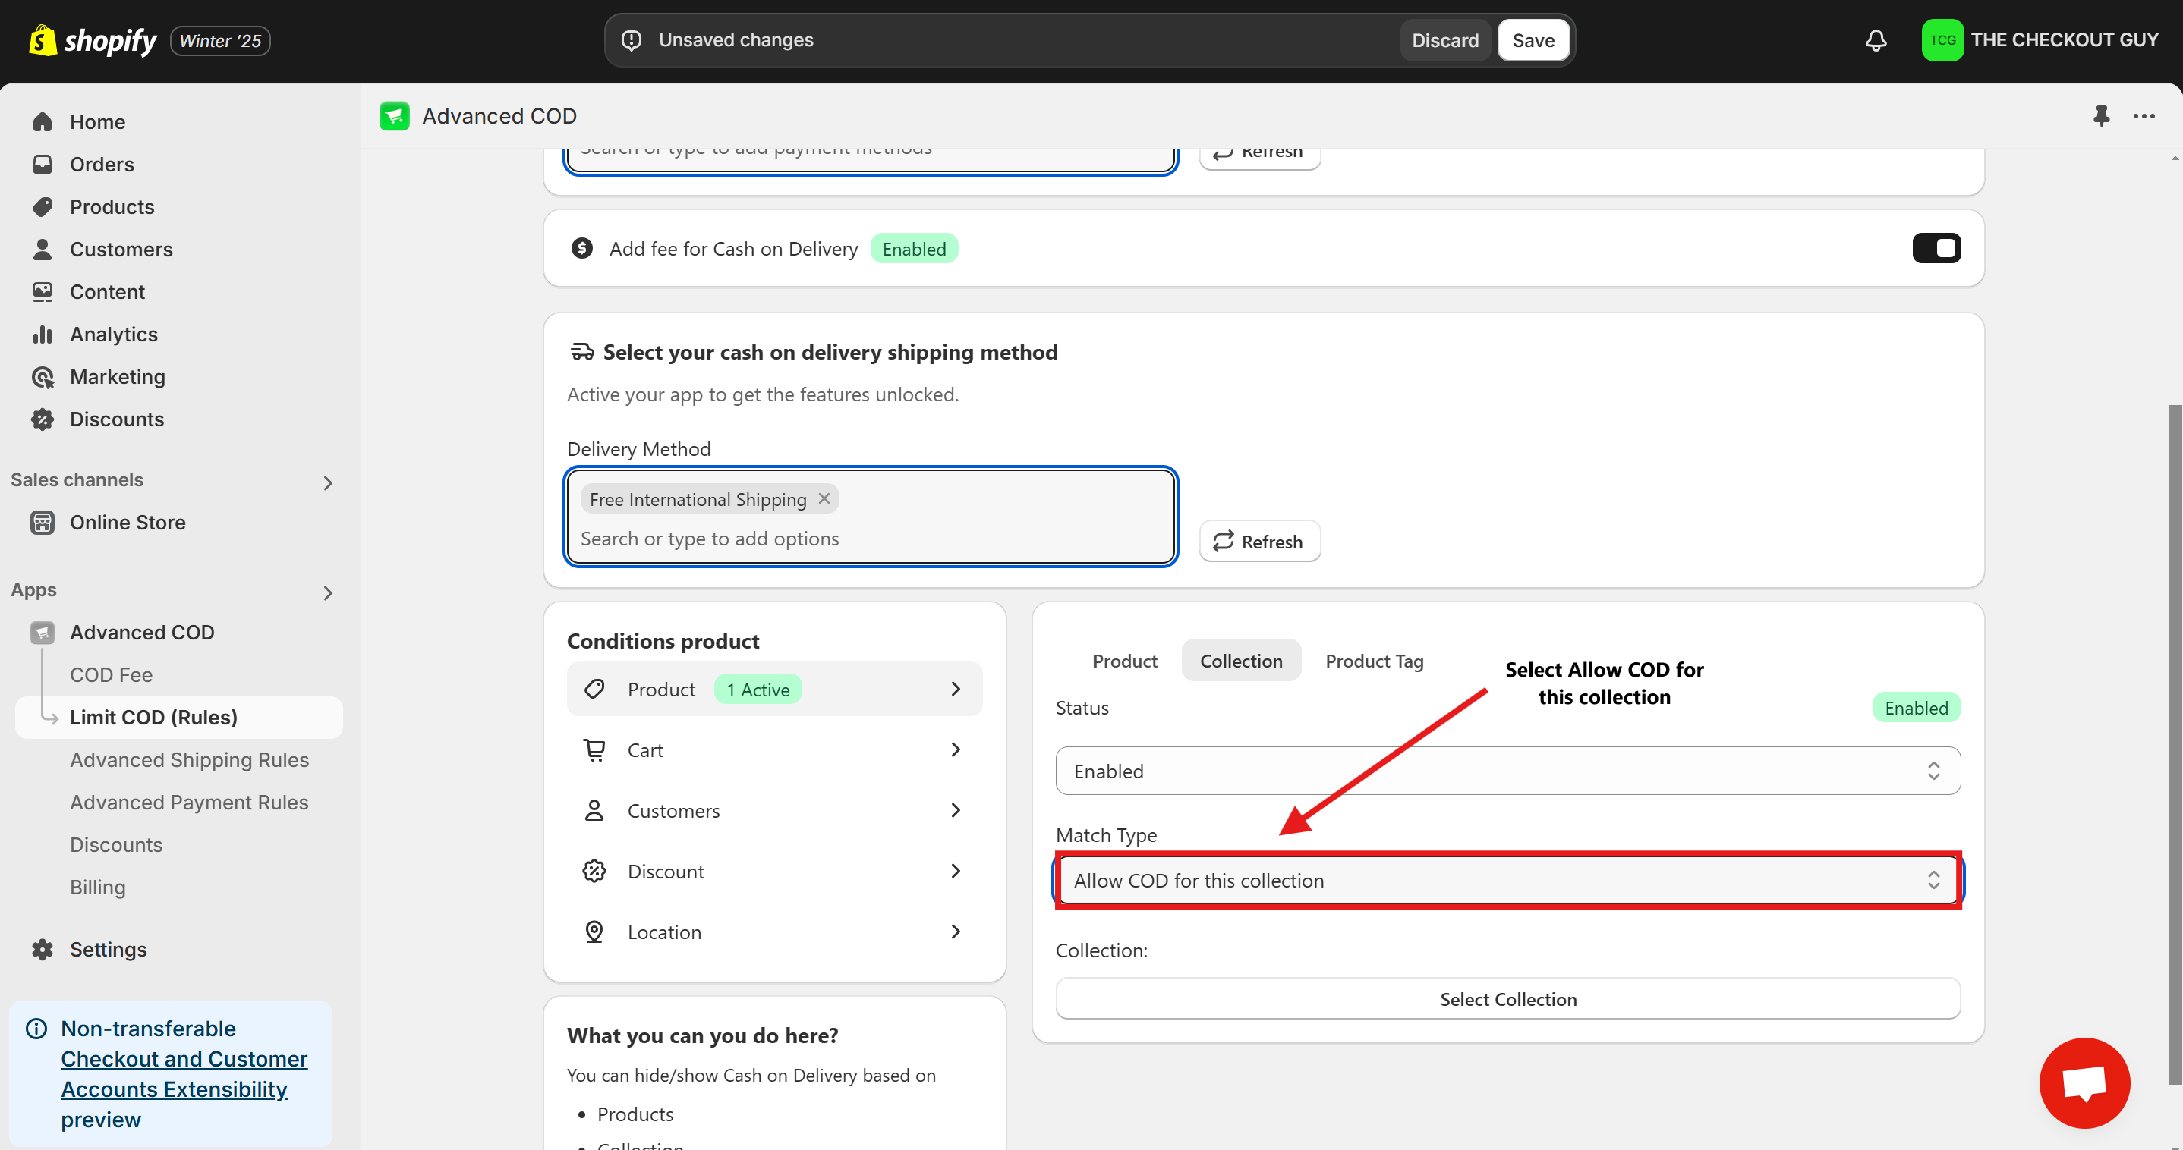Switch to the Product tab

1123,661
